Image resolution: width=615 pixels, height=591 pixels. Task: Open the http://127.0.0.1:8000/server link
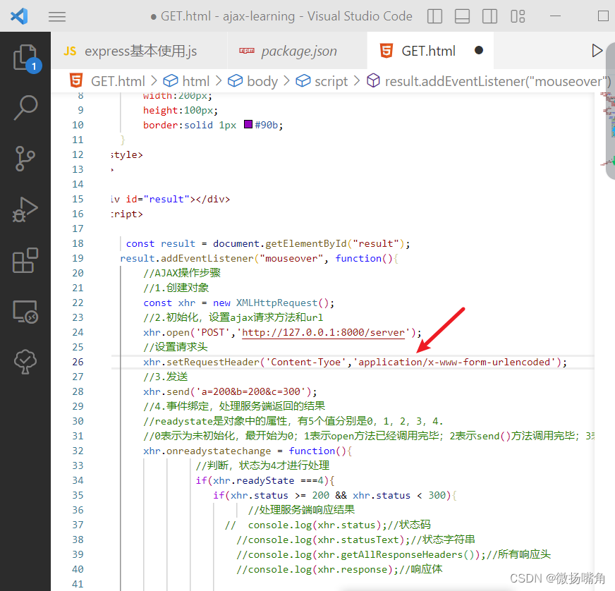(323, 333)
